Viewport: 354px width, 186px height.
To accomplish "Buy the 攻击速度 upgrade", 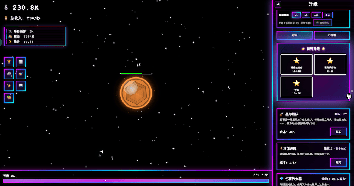I will (x=338, y=162).
